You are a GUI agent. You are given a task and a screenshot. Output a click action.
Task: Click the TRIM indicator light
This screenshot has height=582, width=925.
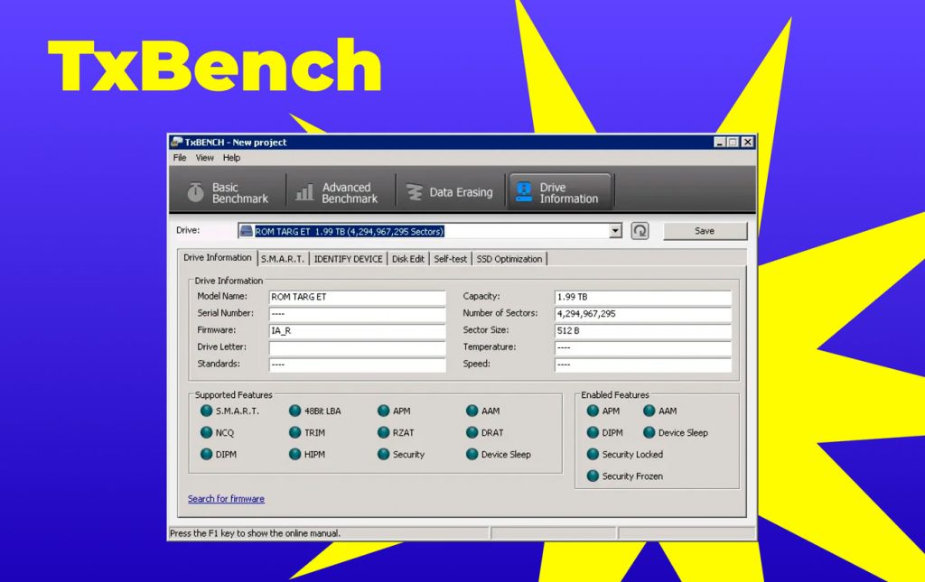[x=295, y=432]
